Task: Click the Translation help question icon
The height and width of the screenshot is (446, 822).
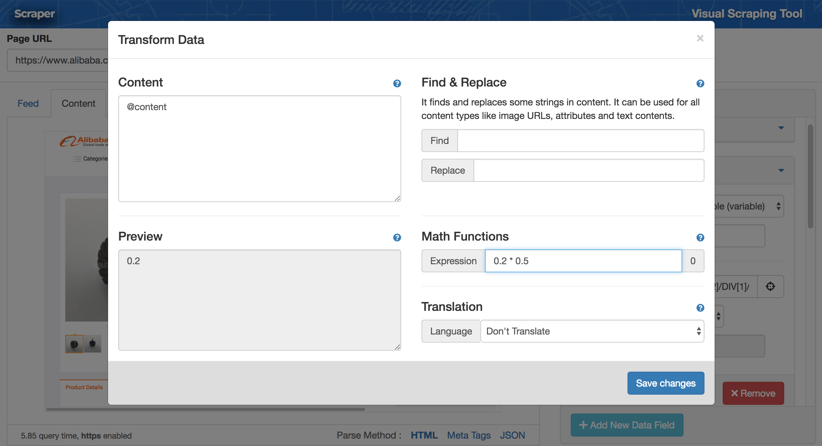Action: (x=700, y=308)
